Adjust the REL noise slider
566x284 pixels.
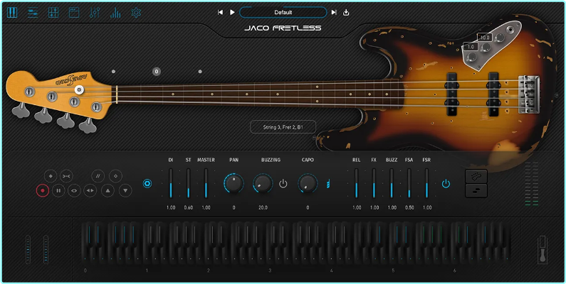(356, 183)
